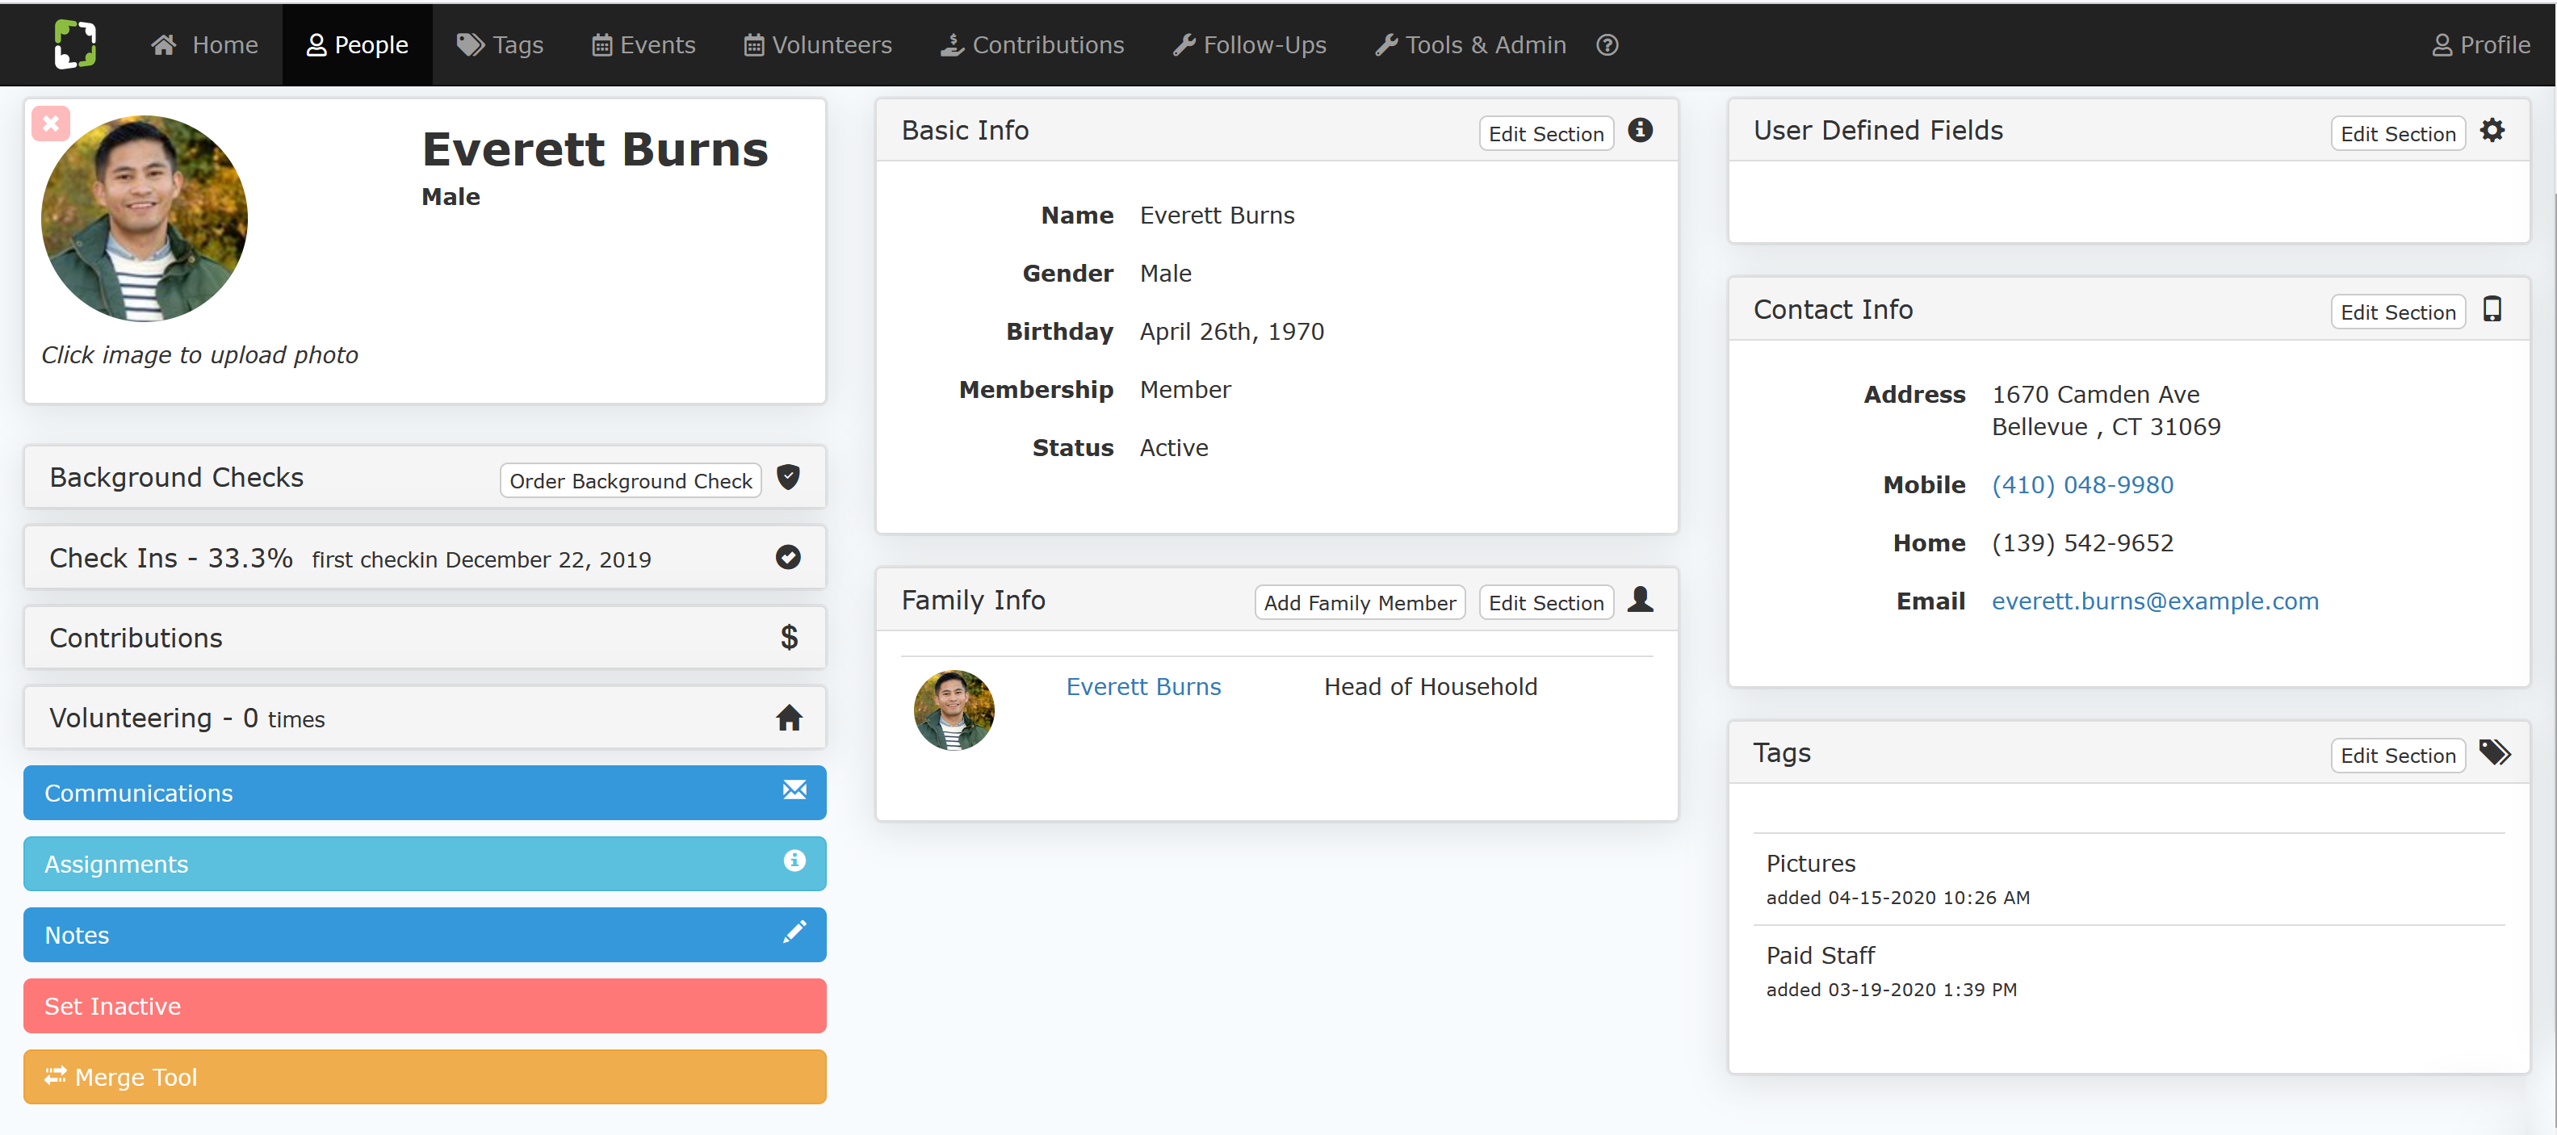
Task: Remove photo with the red X button
Action: pos(51,124)
